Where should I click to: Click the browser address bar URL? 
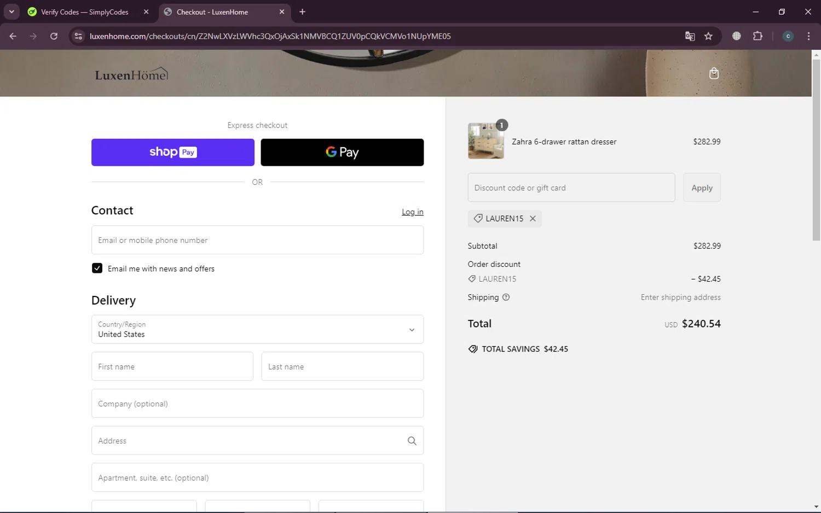(270, 36)
